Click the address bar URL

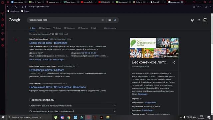click(39, 7)
